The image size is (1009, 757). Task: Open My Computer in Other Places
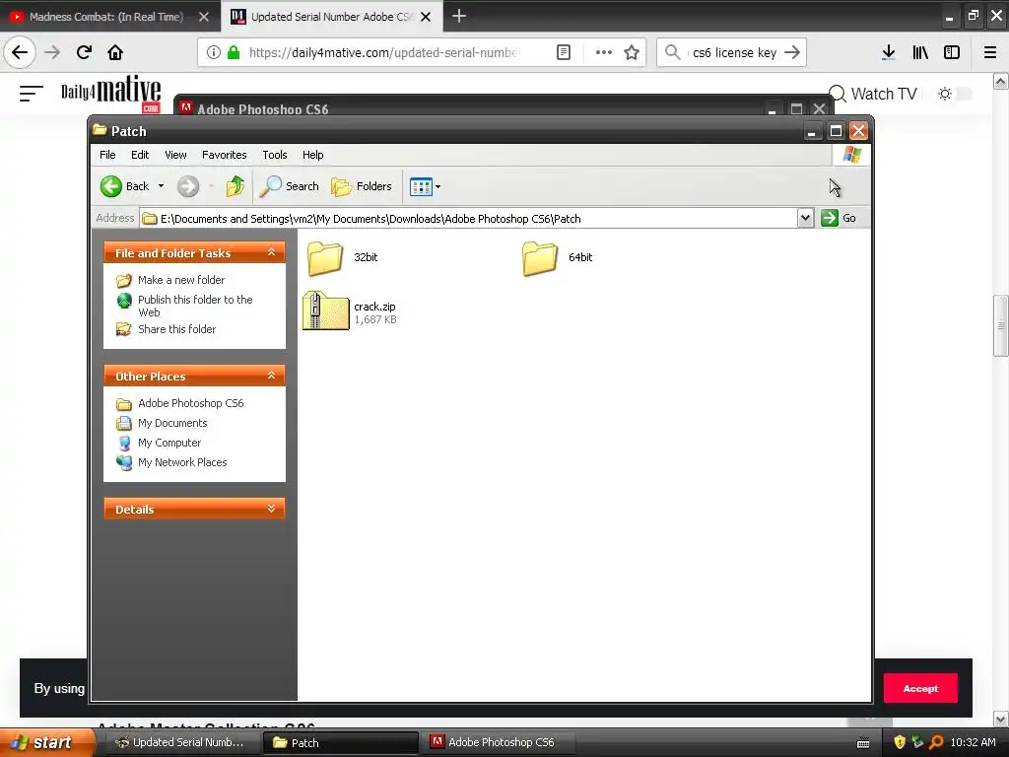tap(169, 443)
